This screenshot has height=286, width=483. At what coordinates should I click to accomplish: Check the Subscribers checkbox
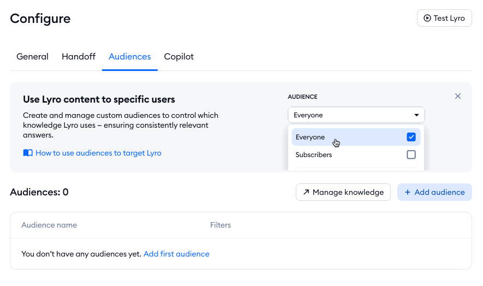click(411, 154)
